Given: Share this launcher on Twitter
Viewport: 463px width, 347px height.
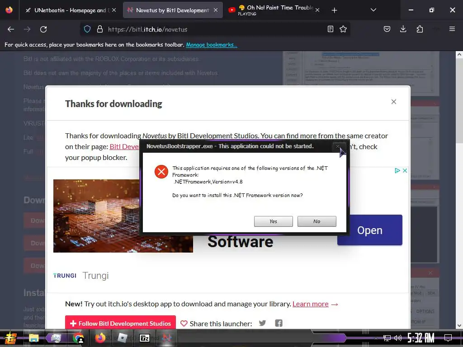Looking at the screenshot, I should [262, 323].
